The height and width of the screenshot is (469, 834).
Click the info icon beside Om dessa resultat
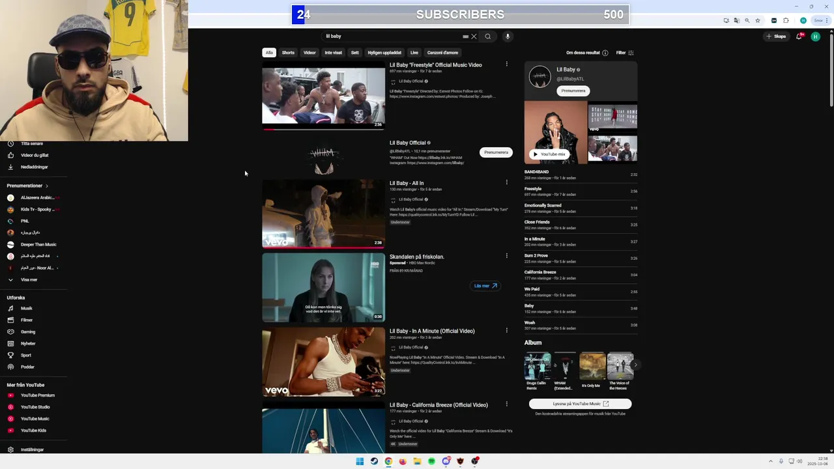[x=605, y=53]
